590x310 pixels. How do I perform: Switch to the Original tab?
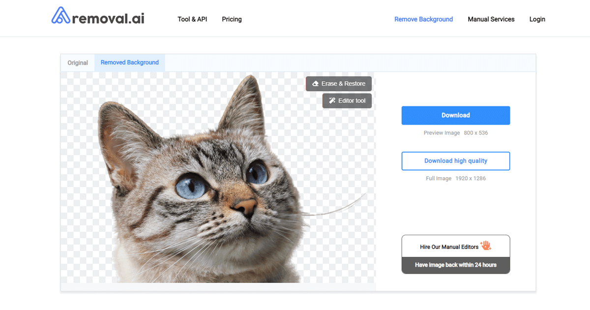78,63
